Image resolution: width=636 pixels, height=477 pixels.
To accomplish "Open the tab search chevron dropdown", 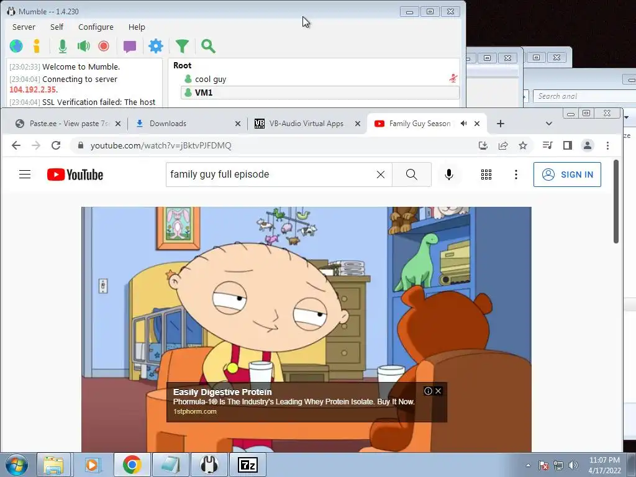I will point(549,124).
